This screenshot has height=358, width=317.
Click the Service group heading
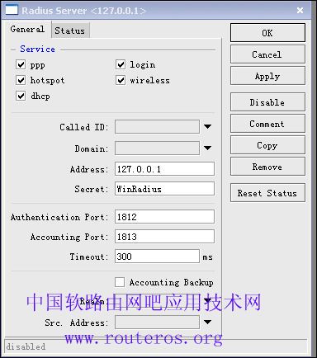point(37,49)
